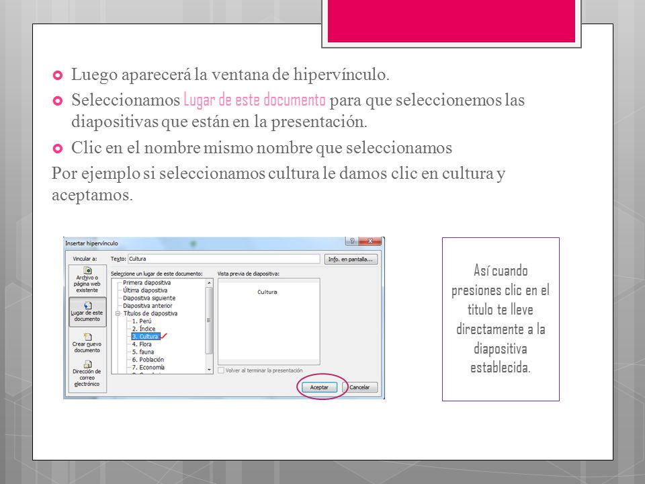Select slide '3. Cultura'

(x=145, y=336)
